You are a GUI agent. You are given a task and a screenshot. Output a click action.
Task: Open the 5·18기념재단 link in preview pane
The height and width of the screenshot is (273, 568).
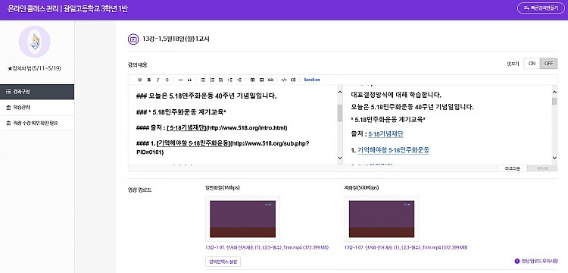(385, 134)
